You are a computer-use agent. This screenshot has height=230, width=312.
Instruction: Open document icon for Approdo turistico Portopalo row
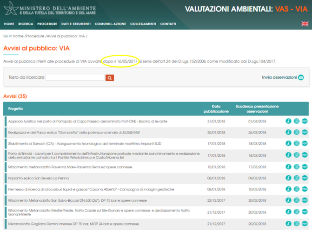coord(297,121)
